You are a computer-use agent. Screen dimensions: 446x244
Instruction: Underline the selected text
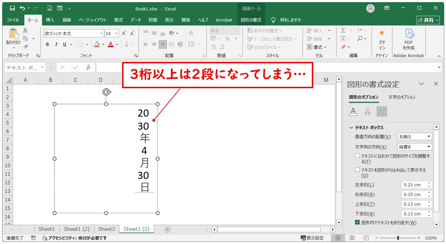click(64, 44)
